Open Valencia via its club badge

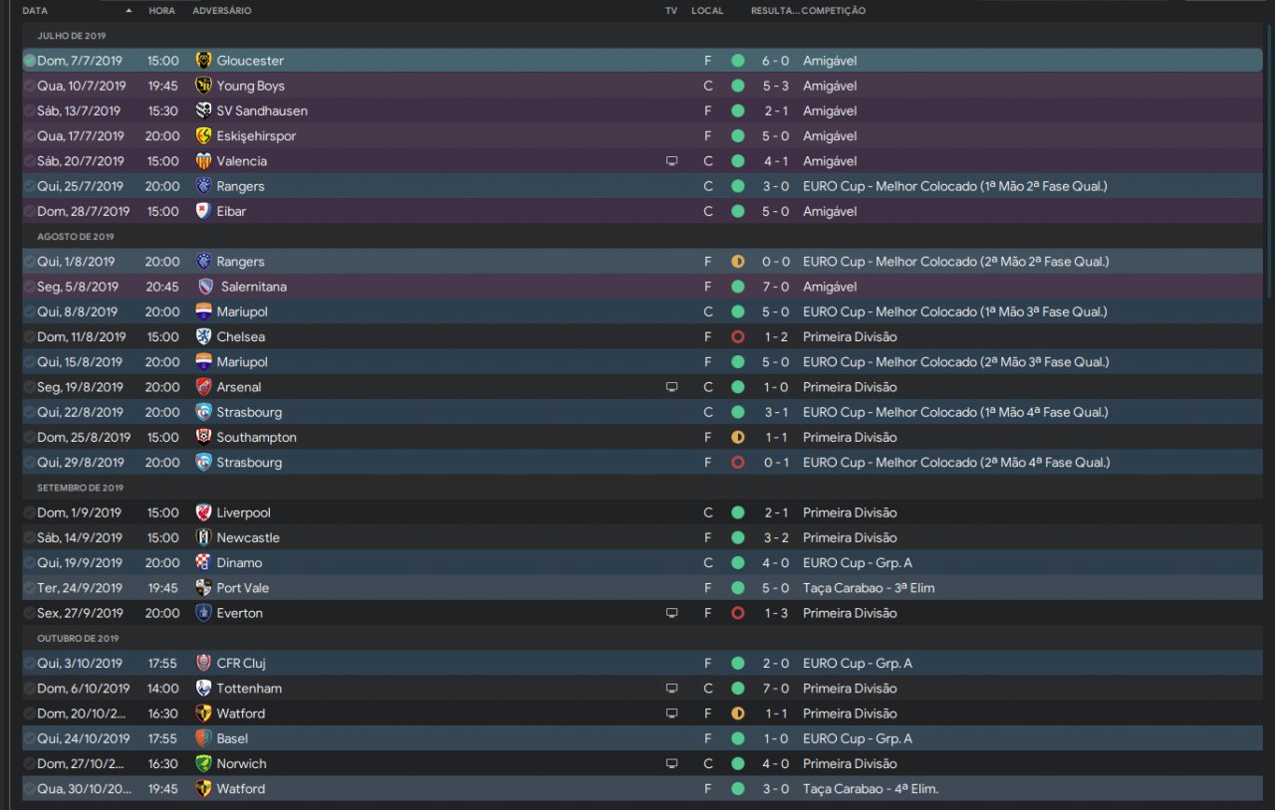tap(204, 161)
